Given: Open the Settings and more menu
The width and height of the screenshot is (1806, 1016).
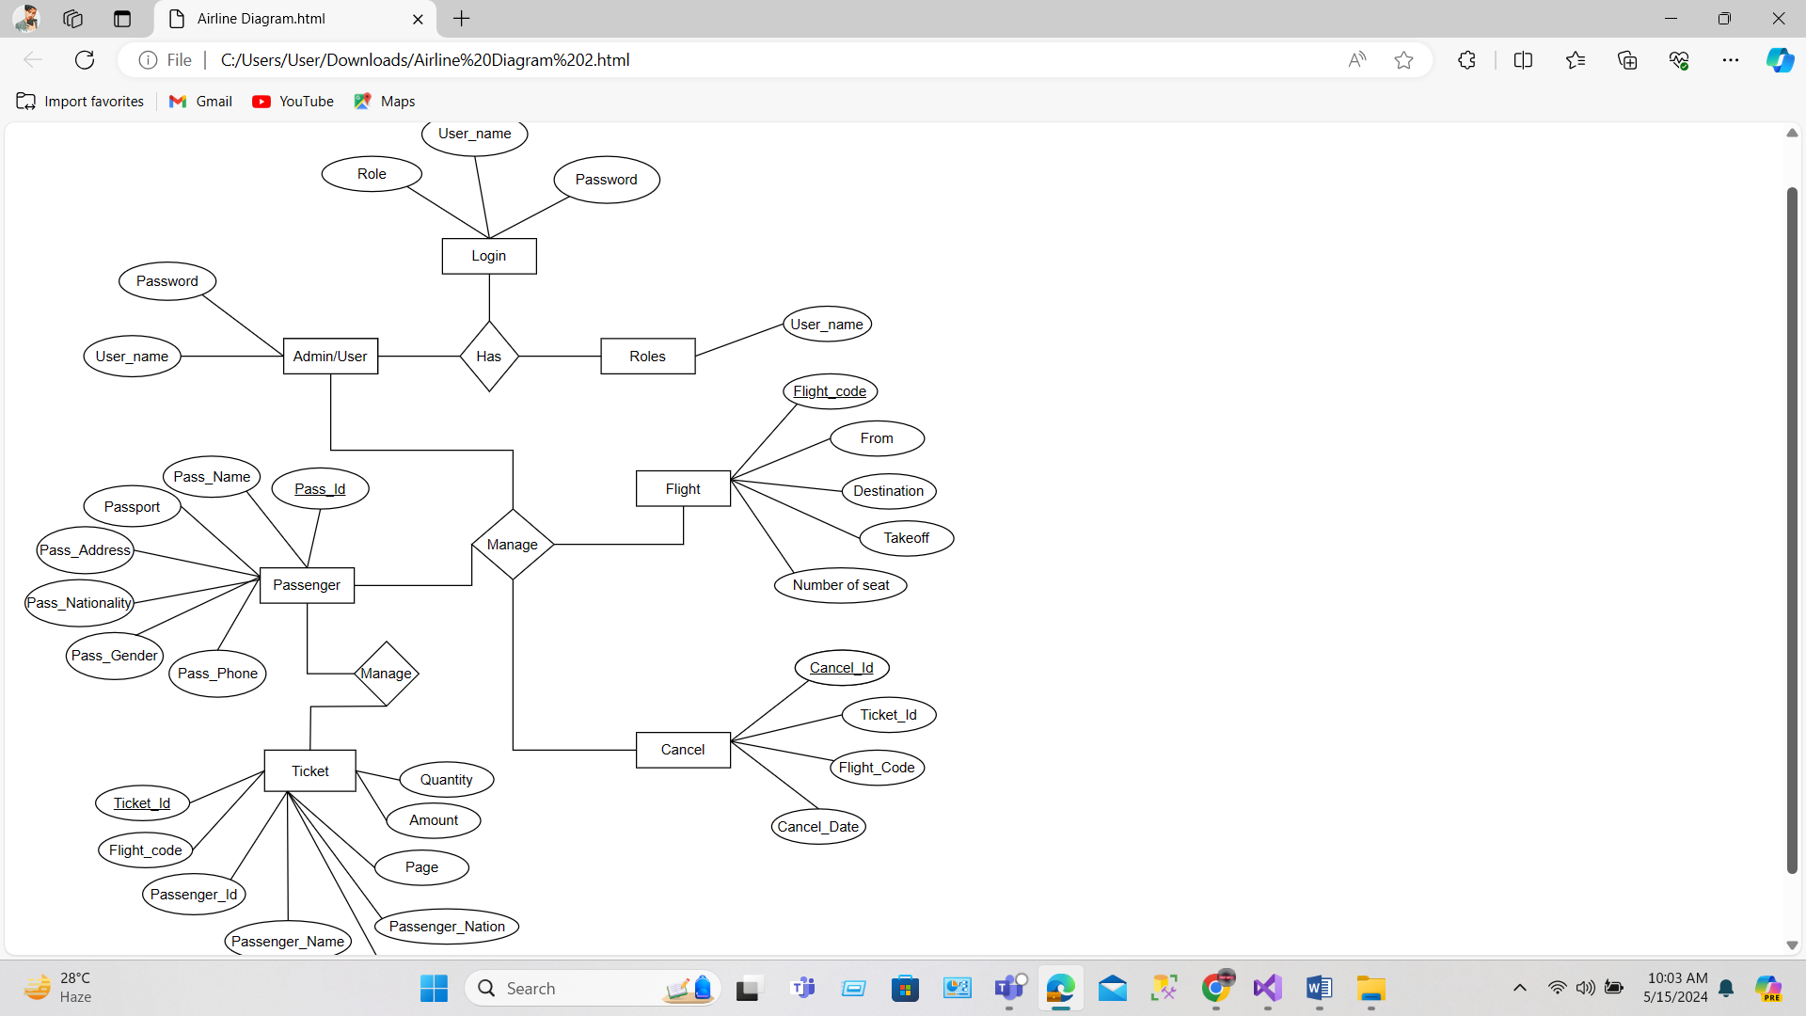Looking at the screenshot, I should click(1732, 59).
